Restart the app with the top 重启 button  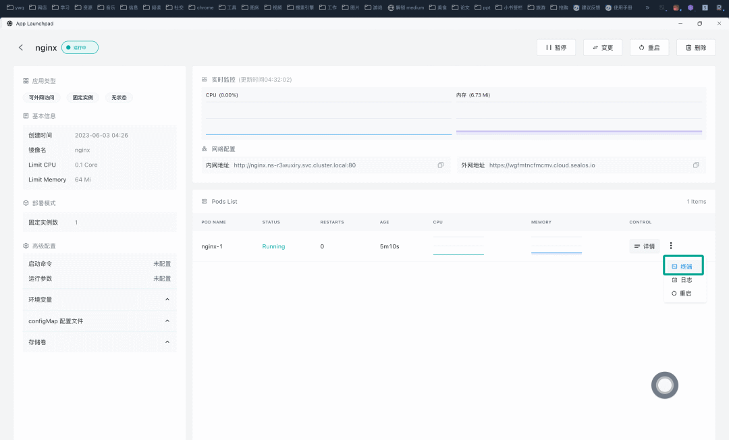tap(649, 47)
